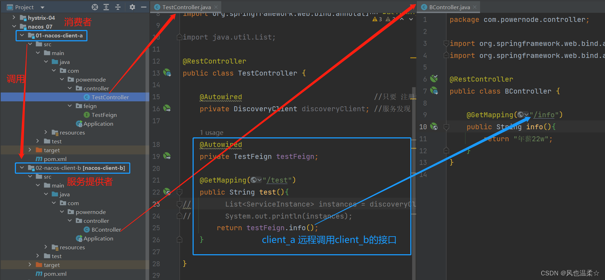Click the warnings indicator showing 3

point(377,19)
